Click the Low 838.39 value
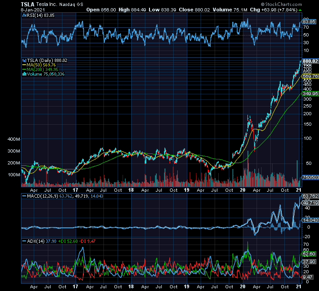This screenshot has height=291, width=319. 162,10
